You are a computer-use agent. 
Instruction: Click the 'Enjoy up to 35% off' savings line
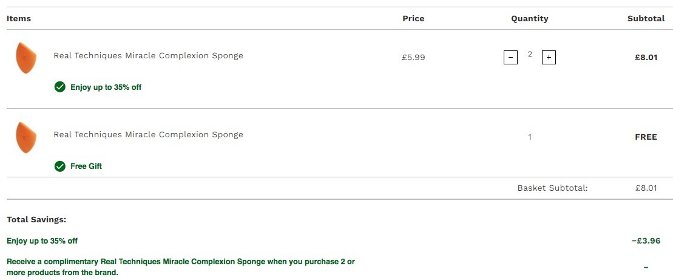click(42, 241)
